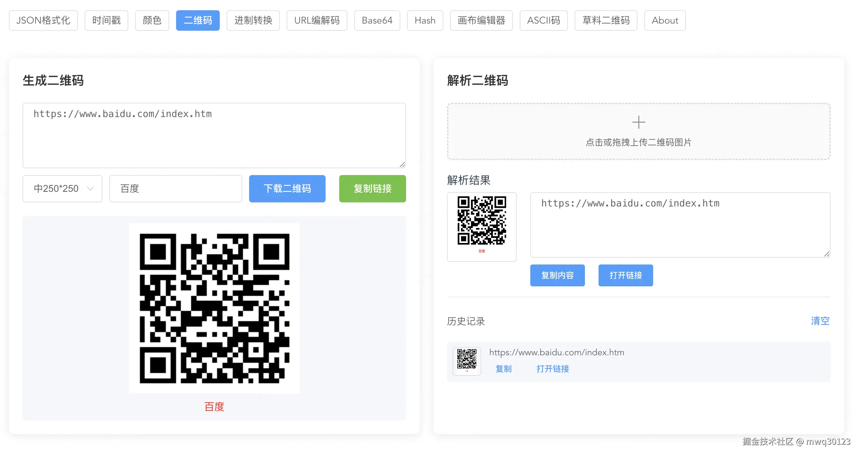
Task: Open the 草料二维码 tab
Action: click(x=606, y=20)
